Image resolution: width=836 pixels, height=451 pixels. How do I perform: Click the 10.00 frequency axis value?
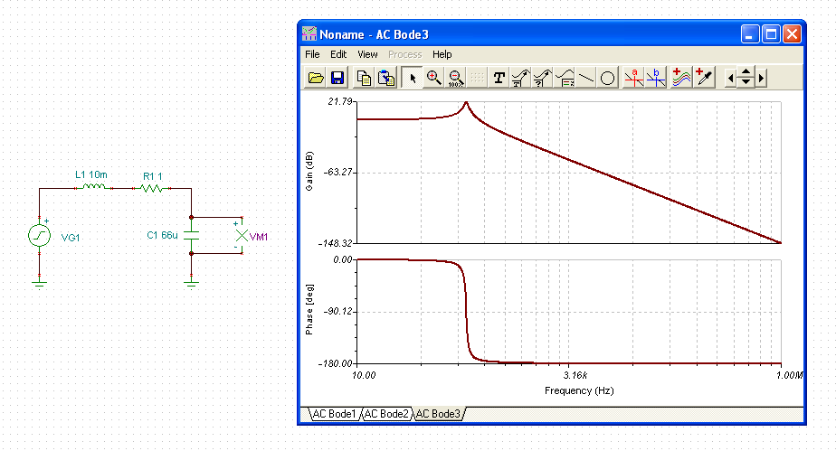coord(364,375)
